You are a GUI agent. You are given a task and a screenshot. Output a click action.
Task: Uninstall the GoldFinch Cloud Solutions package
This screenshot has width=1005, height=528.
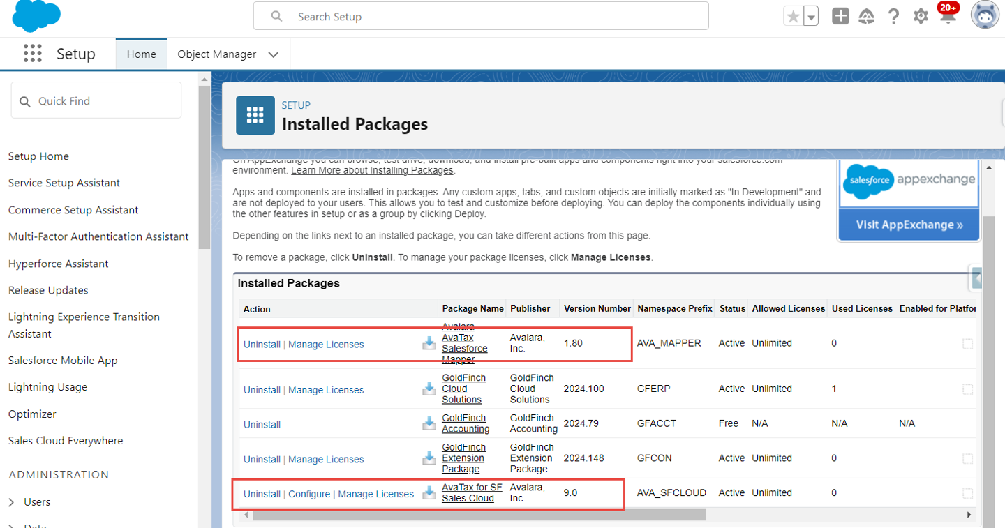(262, 390)
